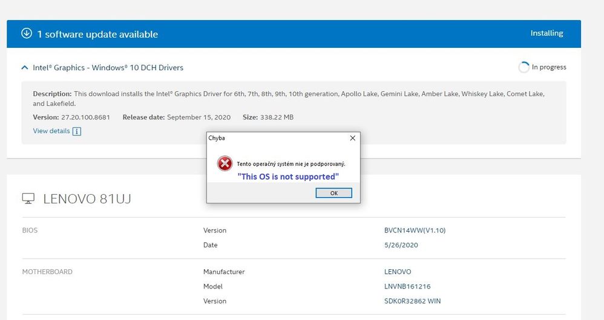Click the driver version number 27.20.100.8681
Image resolution: width=604 pixels, height=320 pixels.
tap(85, 117)
